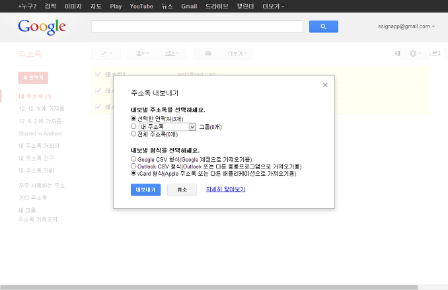The image size is (448, 290).
Task: Select 자주 사용하는 주소 in sidebar
Action: pos(42,186)
